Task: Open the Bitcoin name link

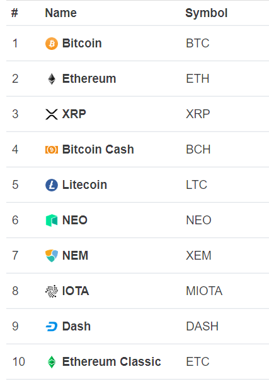Action: click(x=82, y=43)
